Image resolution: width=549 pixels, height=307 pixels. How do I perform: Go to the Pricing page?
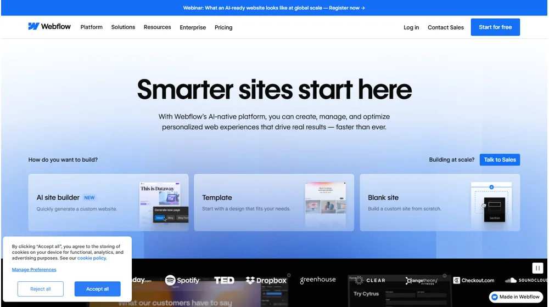[x=223, y=27]
